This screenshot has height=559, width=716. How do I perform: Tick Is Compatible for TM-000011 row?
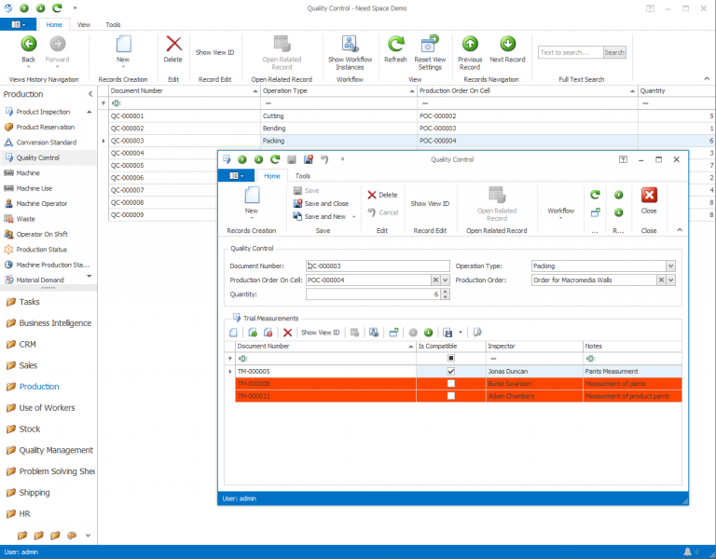451,396
